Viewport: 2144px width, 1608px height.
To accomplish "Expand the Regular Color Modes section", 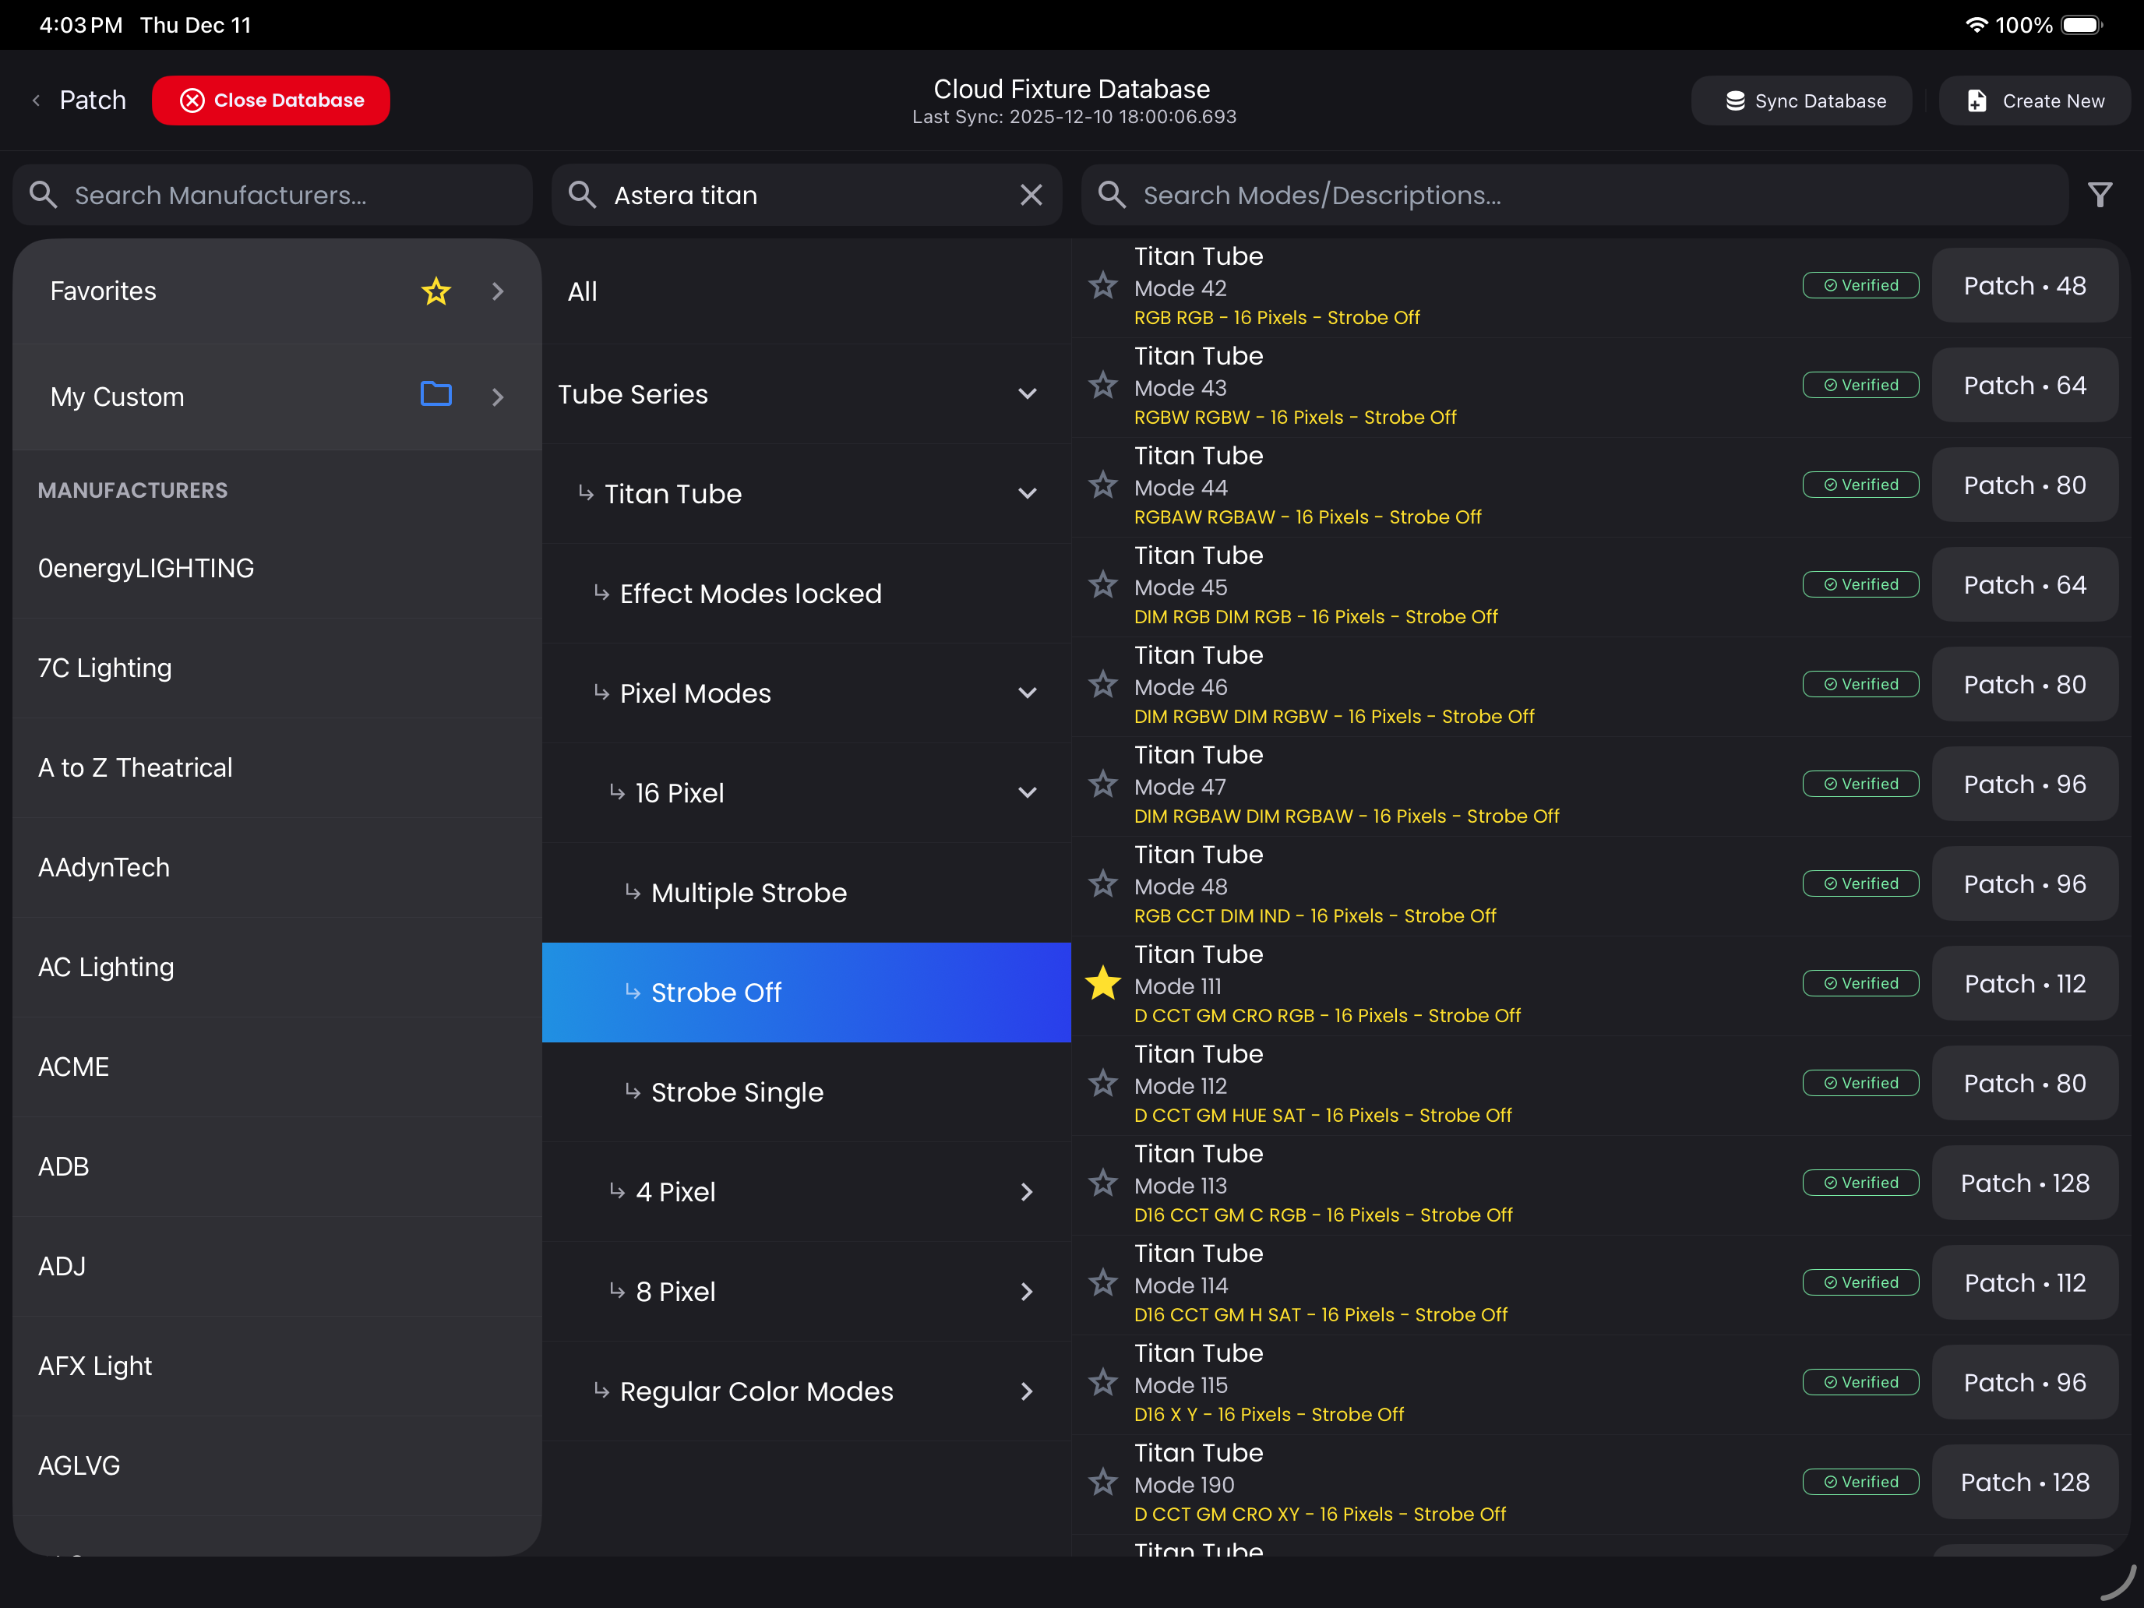I will 1028,1392.
